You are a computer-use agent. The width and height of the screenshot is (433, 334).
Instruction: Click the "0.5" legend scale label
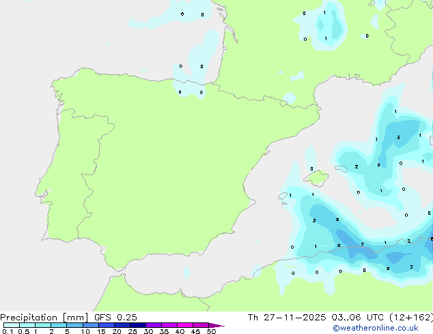tap(24, 331)
